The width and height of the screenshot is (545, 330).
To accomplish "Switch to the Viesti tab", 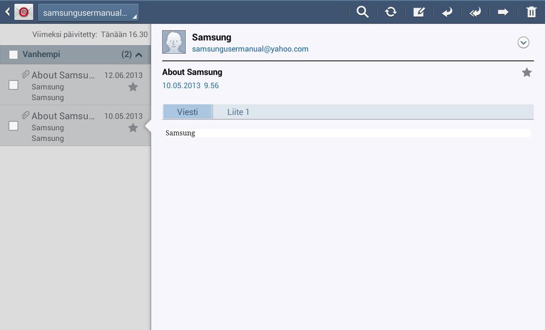I will coord(187,112).
